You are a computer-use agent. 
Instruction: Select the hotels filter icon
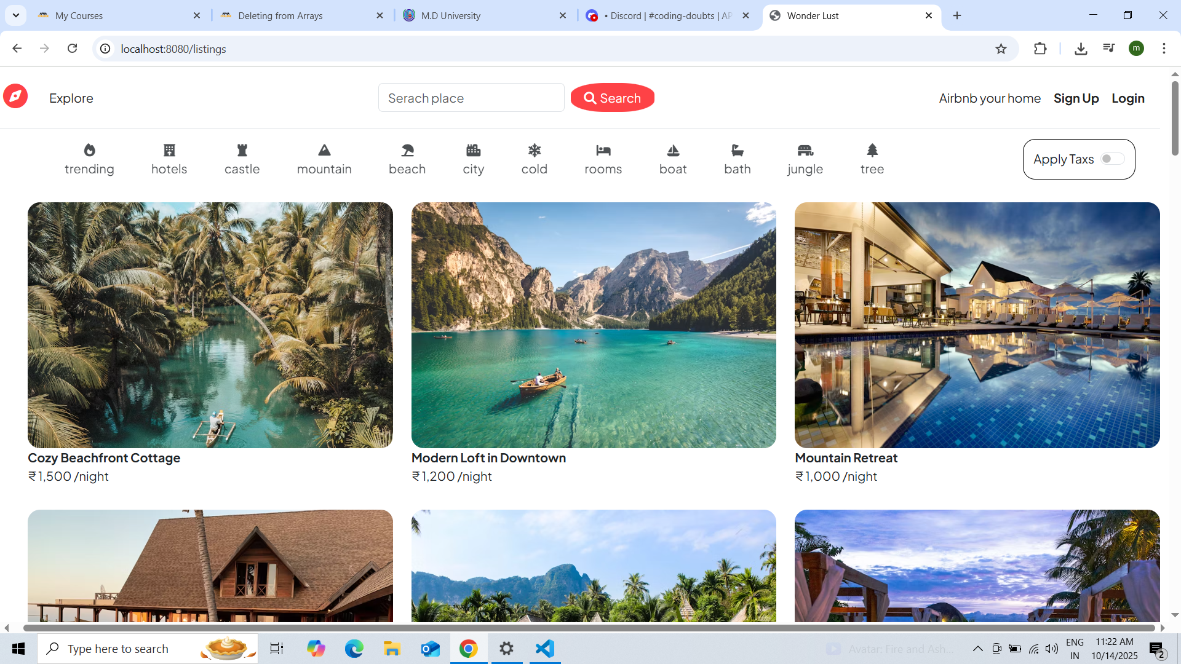click(169, 150)
